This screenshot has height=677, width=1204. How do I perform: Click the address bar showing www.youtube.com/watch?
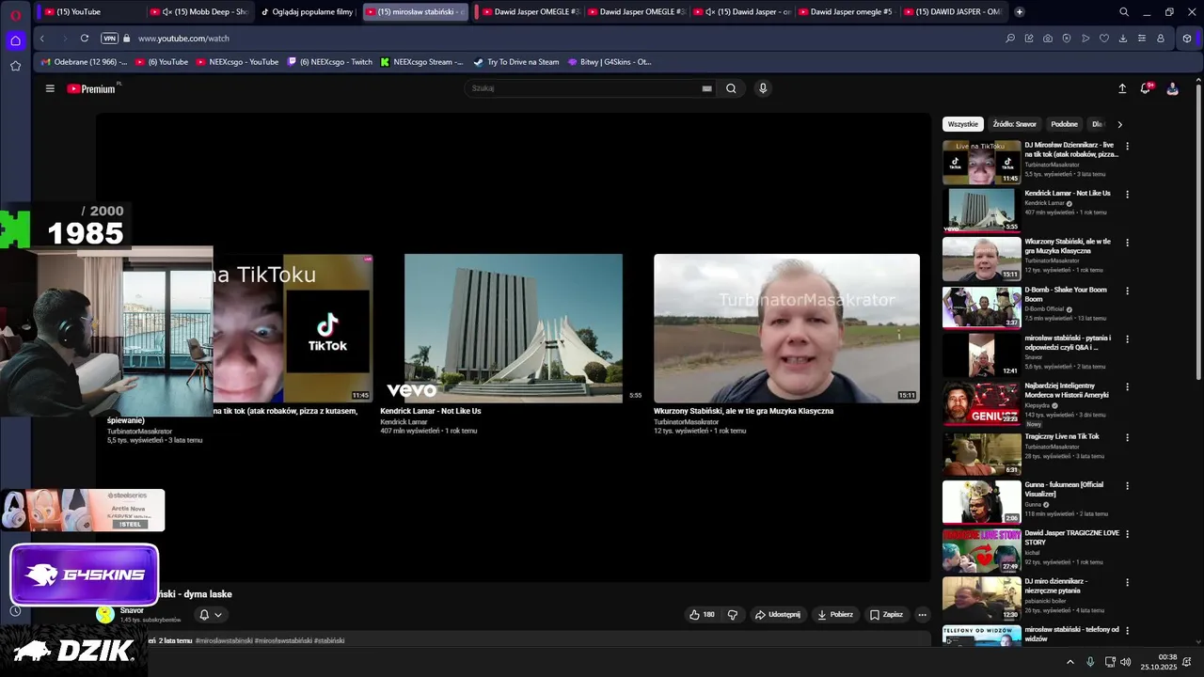coord(183,39)
